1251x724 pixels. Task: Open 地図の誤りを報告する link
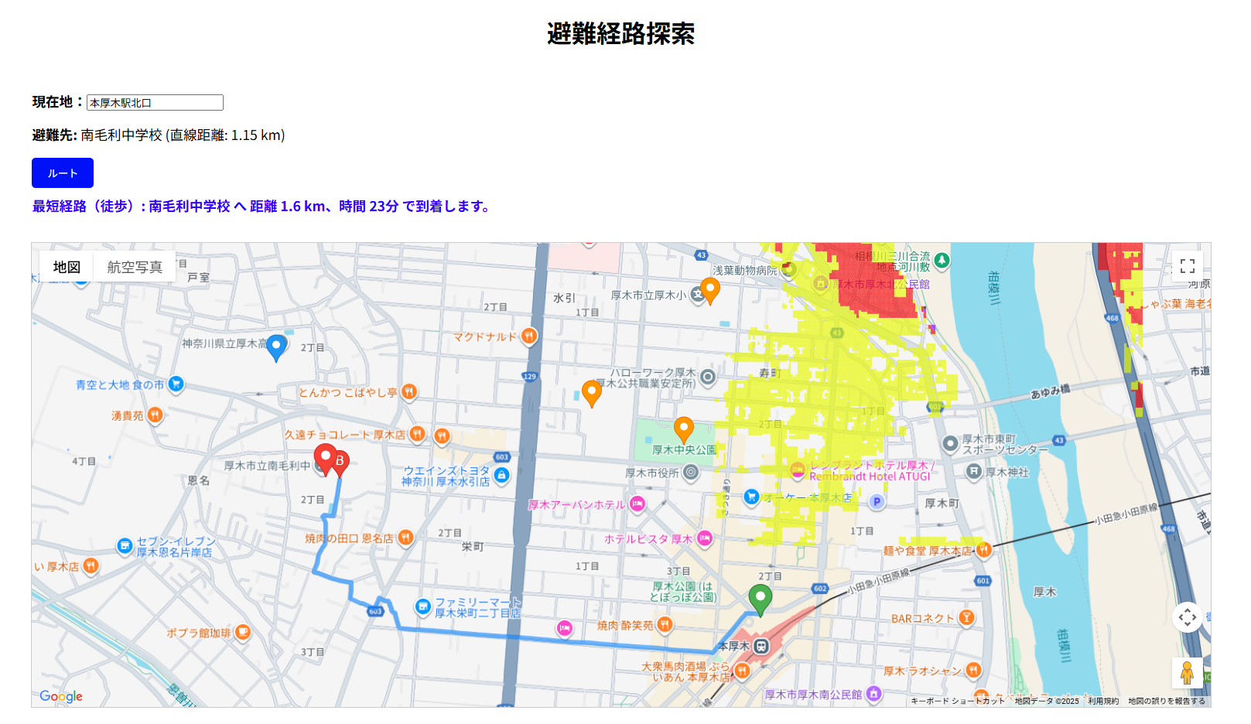coord(1167,699)
